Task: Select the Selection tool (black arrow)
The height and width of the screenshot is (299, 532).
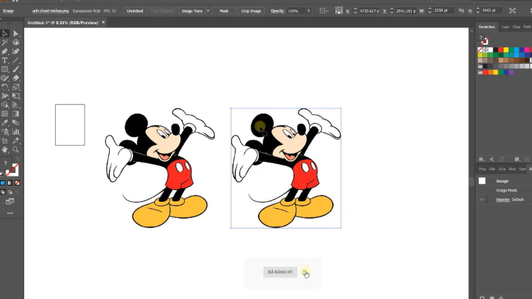Action: (x=5, y=33)
